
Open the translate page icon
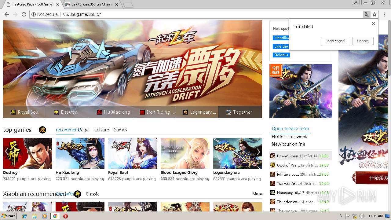pos(367,14)
